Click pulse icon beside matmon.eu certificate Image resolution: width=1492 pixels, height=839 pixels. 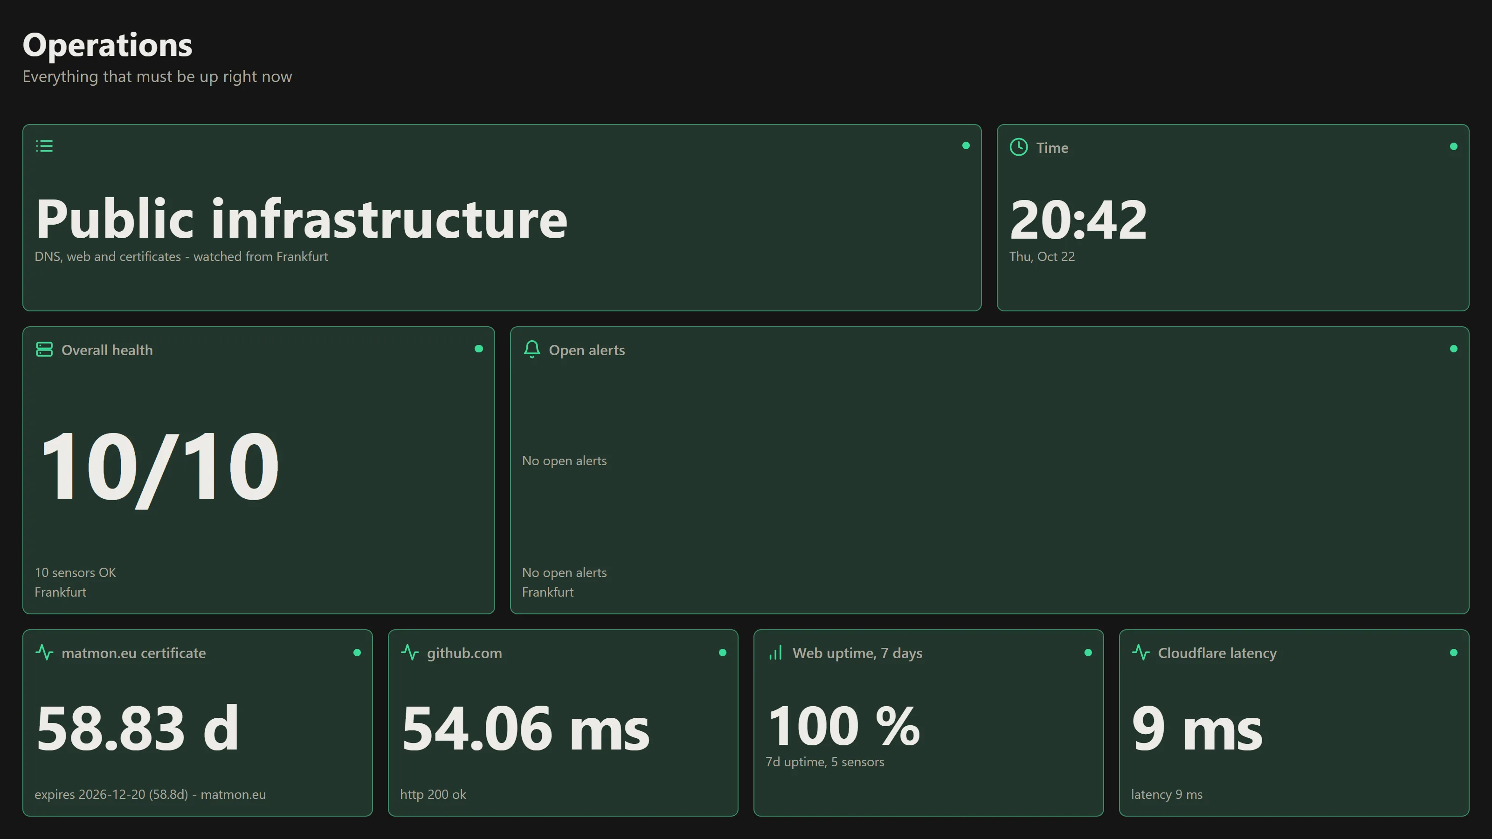coord(45,653)
